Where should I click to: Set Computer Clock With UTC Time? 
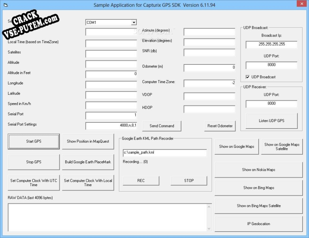click(x=34, y=183)
